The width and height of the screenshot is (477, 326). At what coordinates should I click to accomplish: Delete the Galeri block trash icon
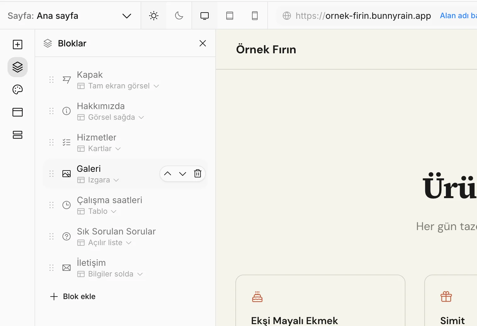(x=198, y=174)
